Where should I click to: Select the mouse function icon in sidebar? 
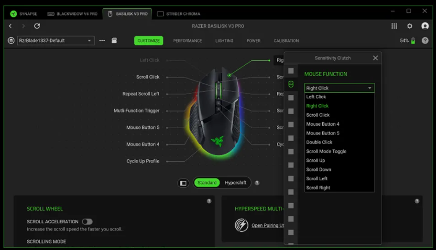(x=291, y=84)
